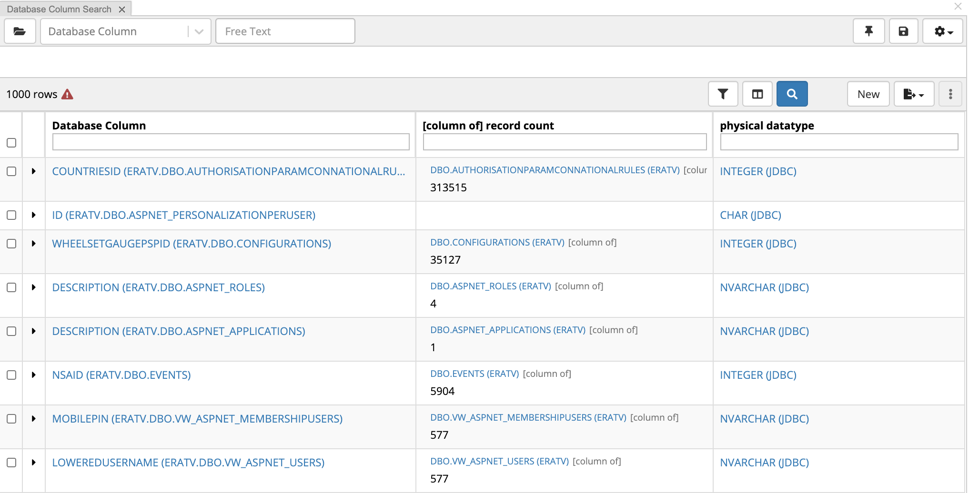Open the DBO.VW_ASPNET_MEMBERSHIPUSERS table link
Viewport: 969px width, 493px height.
(x=528, y=417)
